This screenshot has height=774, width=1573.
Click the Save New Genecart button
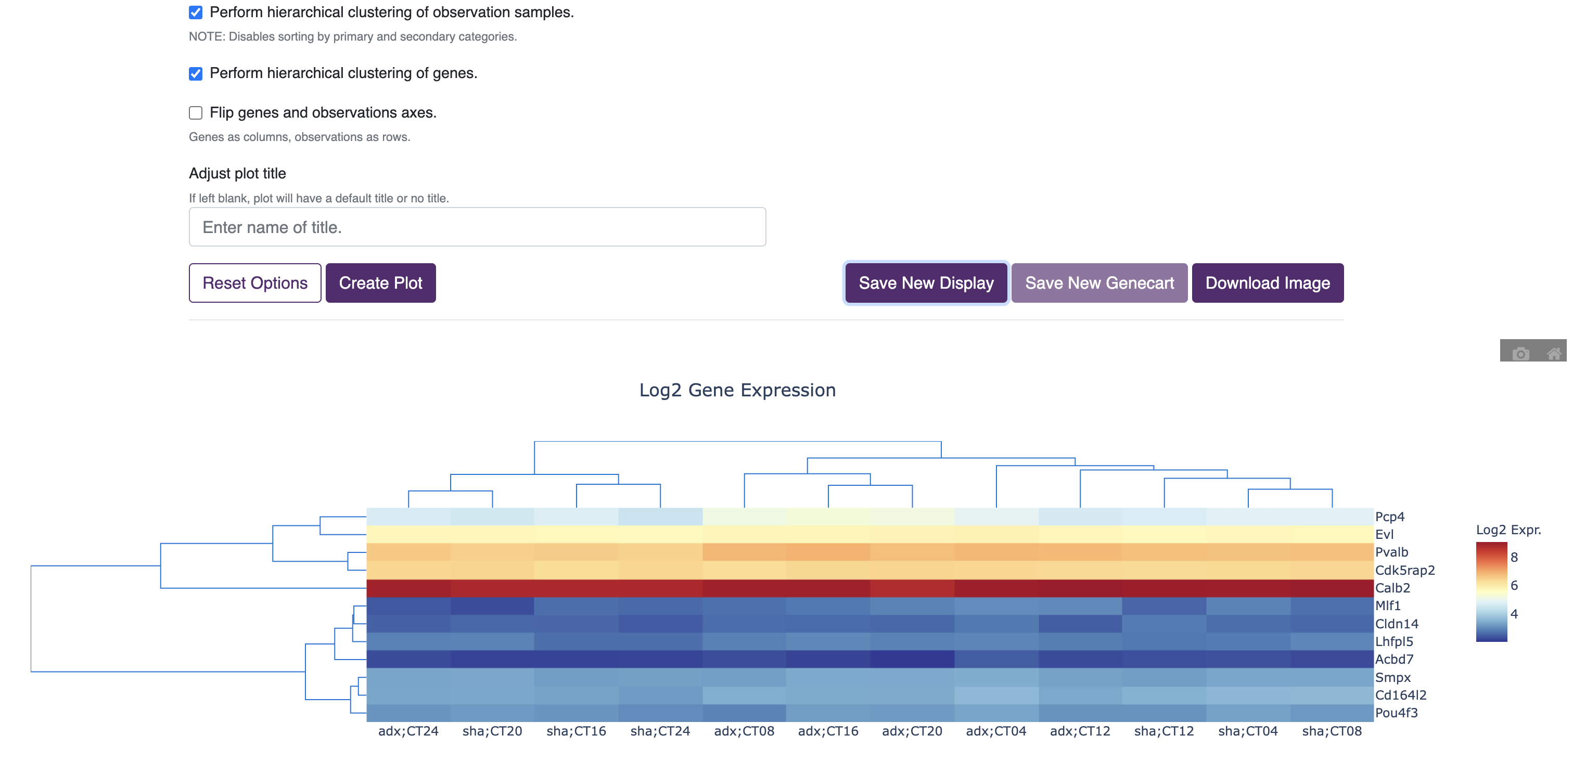click(x=1099, y=283)
